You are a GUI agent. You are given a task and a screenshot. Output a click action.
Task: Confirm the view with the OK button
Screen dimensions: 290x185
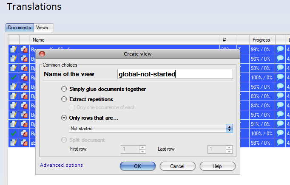point(137,166)
